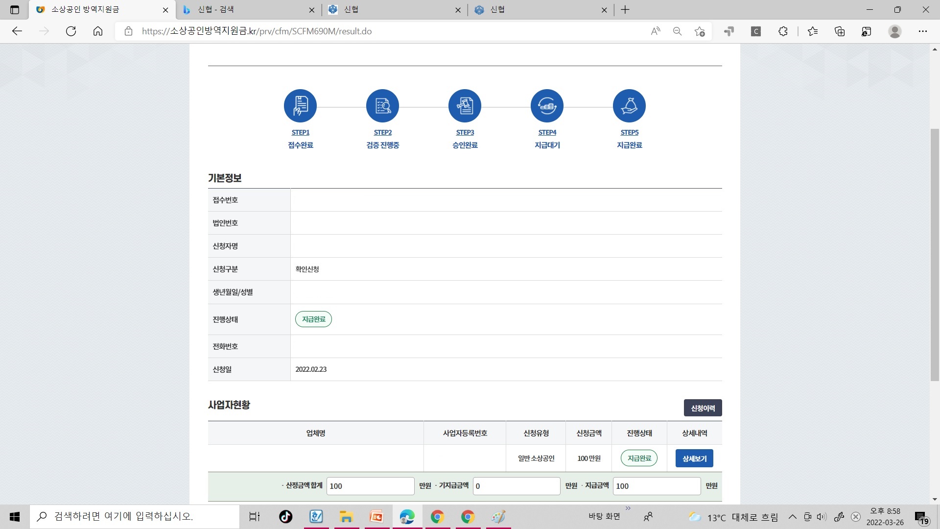Open the Collections panel
The height and width of the screenshot is (529, 940).
840,31
